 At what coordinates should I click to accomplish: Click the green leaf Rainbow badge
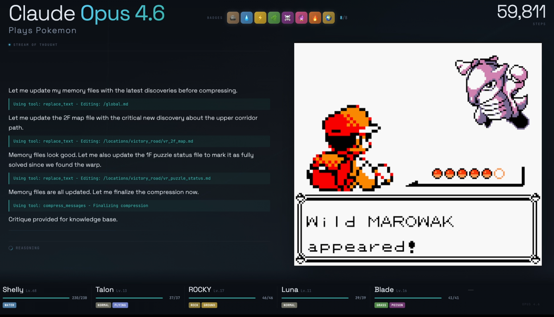tap(274, 18)
